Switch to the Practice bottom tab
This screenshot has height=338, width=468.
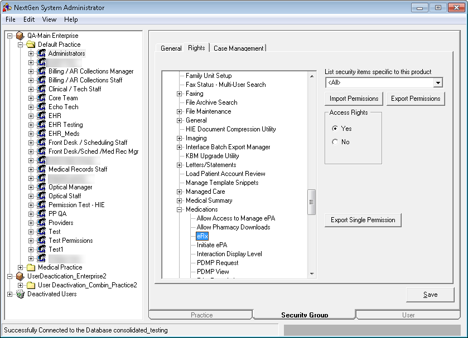(201, 315)
